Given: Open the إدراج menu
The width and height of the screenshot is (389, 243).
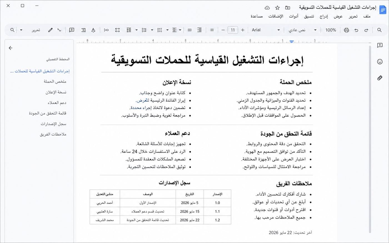Looking at the screenshot, I should tap(324, 16).
